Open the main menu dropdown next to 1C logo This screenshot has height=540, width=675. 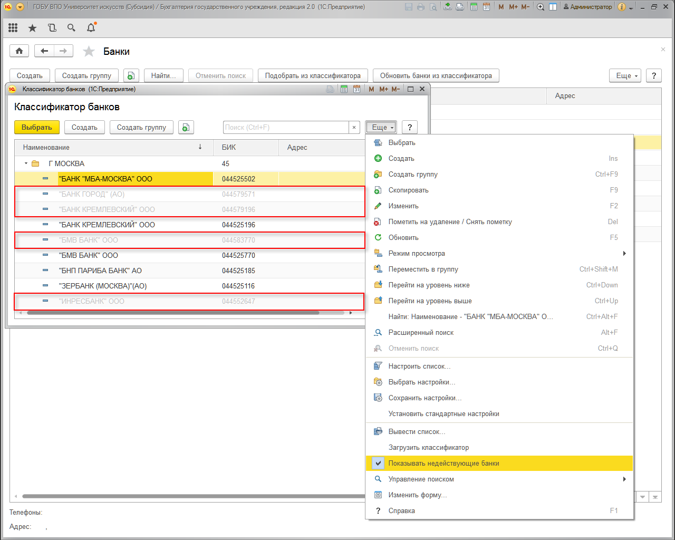[x=20, y=7]
